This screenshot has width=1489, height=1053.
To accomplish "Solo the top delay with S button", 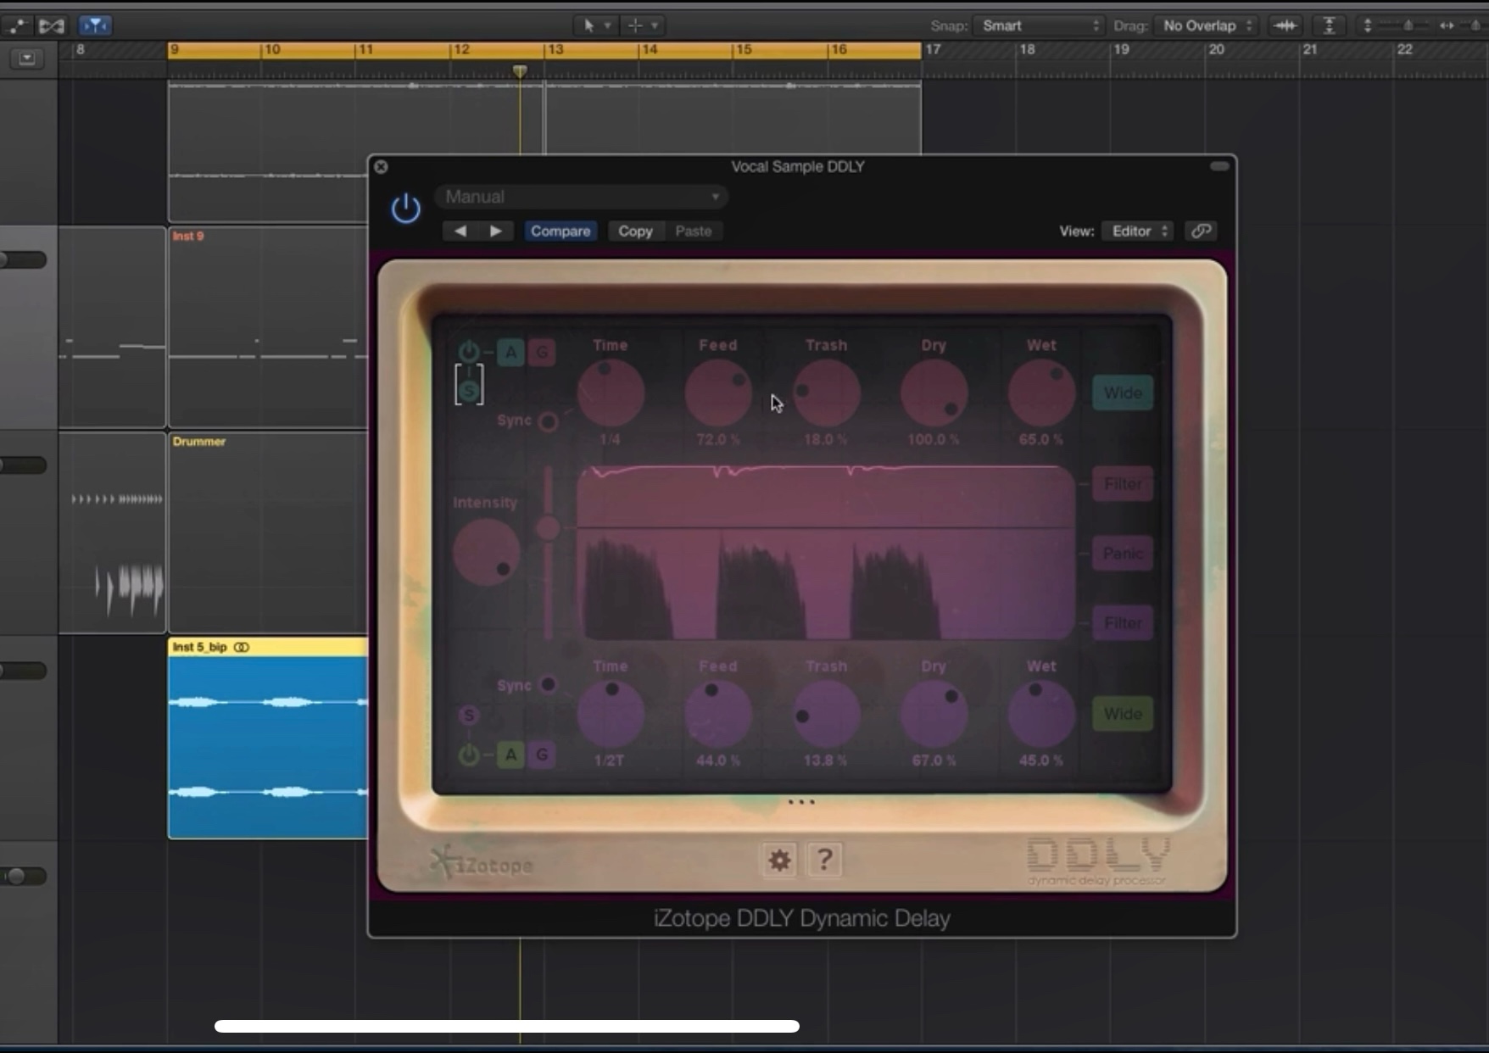I will coord(469,390).
